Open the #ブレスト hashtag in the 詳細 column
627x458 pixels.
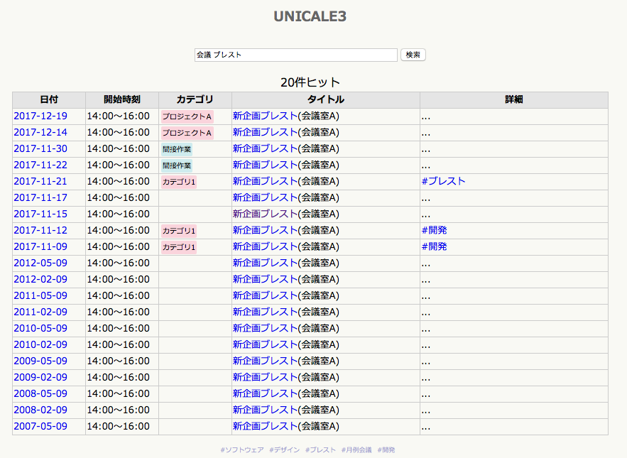coord(443,181)
